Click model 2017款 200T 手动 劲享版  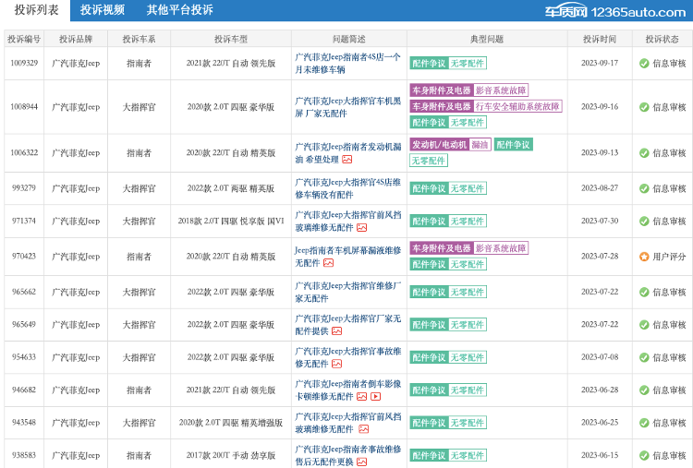tap(231, 455)
